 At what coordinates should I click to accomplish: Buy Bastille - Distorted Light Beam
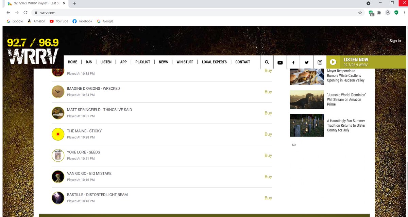tap(268, 198)
